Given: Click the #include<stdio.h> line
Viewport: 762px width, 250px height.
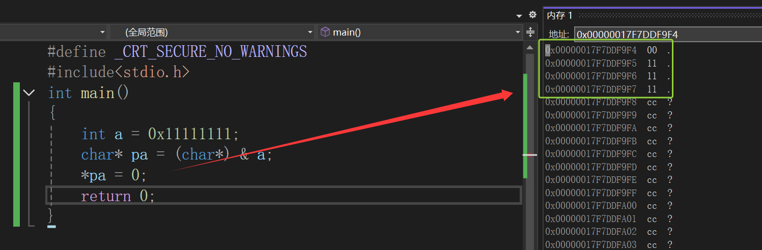Looking at the screenshot, I should tap(118, 72).
